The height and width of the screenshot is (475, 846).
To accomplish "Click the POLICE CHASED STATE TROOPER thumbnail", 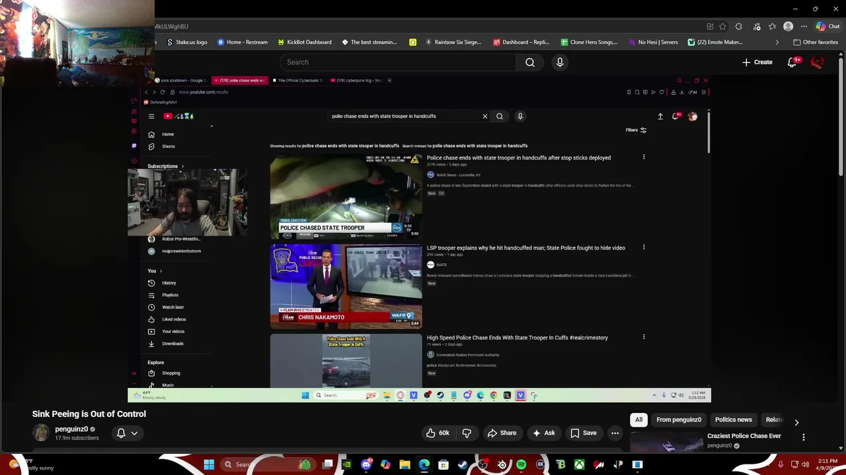I will [x=346, y=196].
